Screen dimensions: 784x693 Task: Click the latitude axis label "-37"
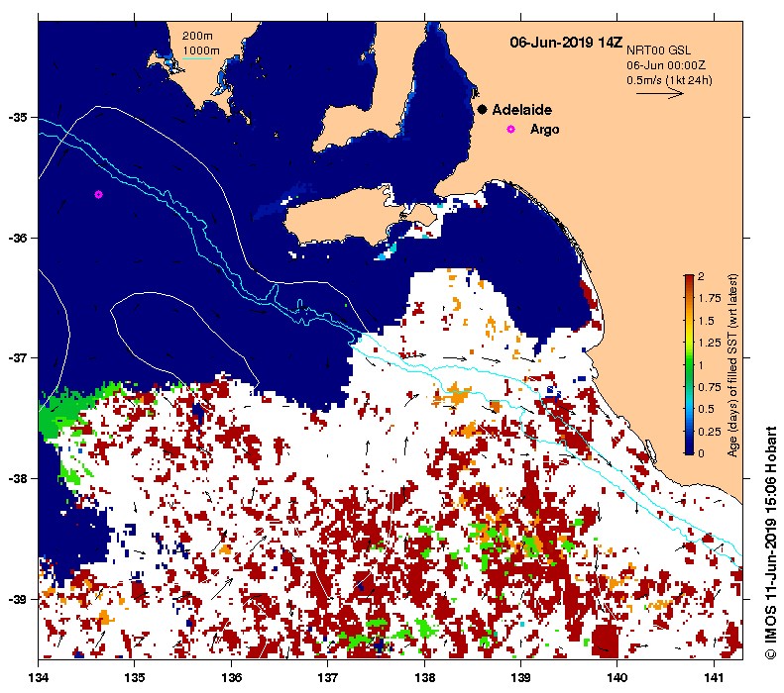tap(18, 358)
